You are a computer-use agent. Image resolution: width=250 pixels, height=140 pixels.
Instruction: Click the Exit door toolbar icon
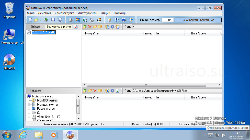click(x=131, y=20)
